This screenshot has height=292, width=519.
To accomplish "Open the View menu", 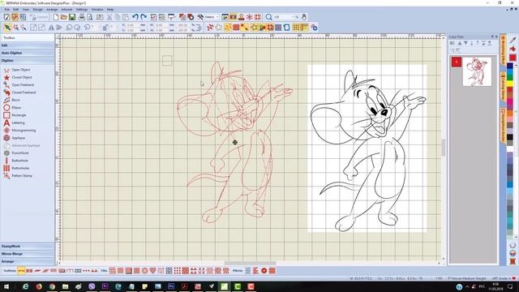I will [26, 10].
